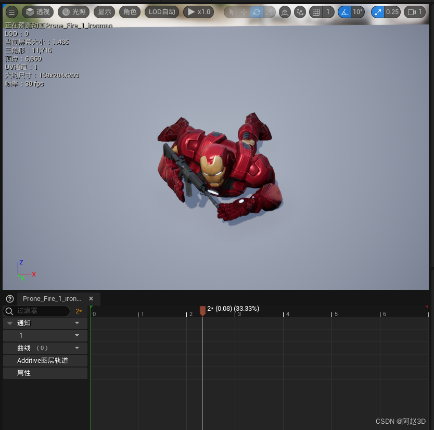The width and height of the screenshot is (434, 430).
Task: Toggle the scale snapping icon
Action: click(377, 12)
